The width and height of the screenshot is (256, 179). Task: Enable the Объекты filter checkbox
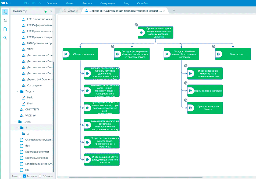coord(40,176)
